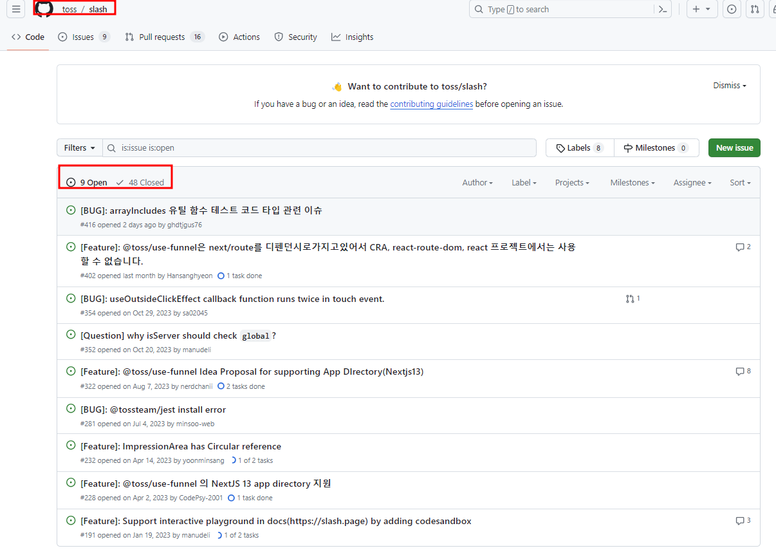Open comments on interactive playground issue

743,520
